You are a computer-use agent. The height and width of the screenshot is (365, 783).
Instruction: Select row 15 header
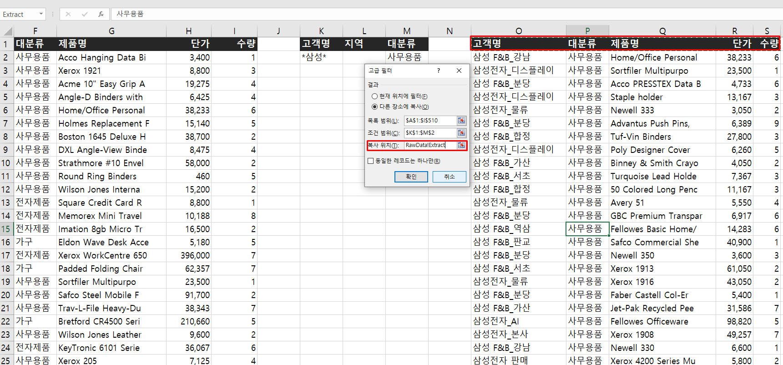click(x=7, y=229)
